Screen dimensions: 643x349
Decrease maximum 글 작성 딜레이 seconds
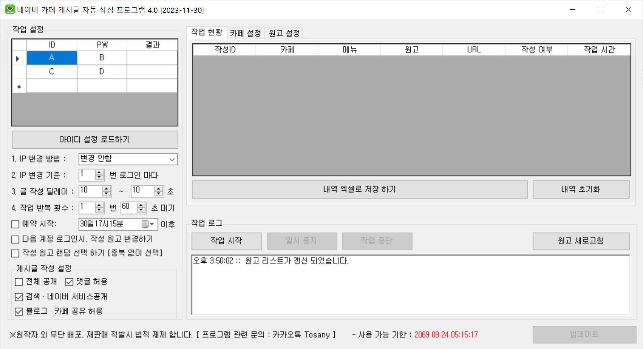point(159,194)
